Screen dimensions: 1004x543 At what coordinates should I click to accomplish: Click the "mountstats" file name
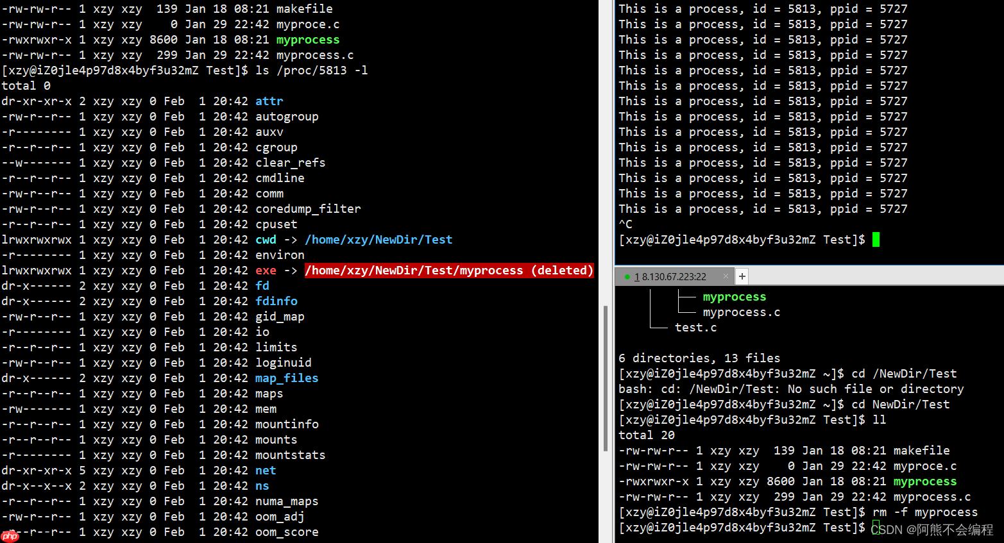point(291,455)
